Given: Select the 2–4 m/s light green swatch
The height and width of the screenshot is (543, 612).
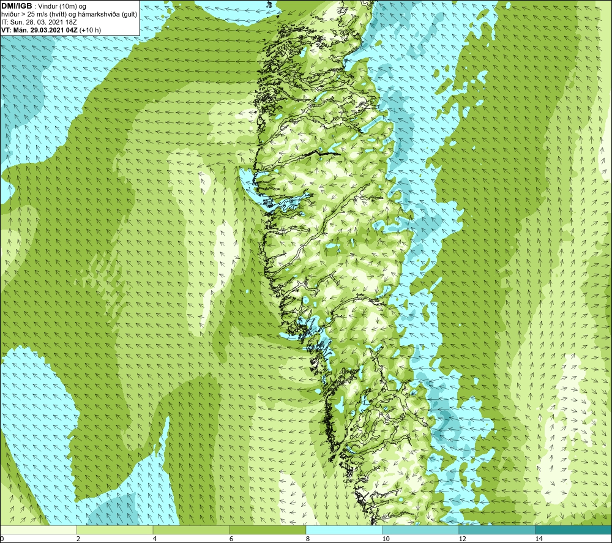Looking at the screenshot, I should (x=115, y=530).
